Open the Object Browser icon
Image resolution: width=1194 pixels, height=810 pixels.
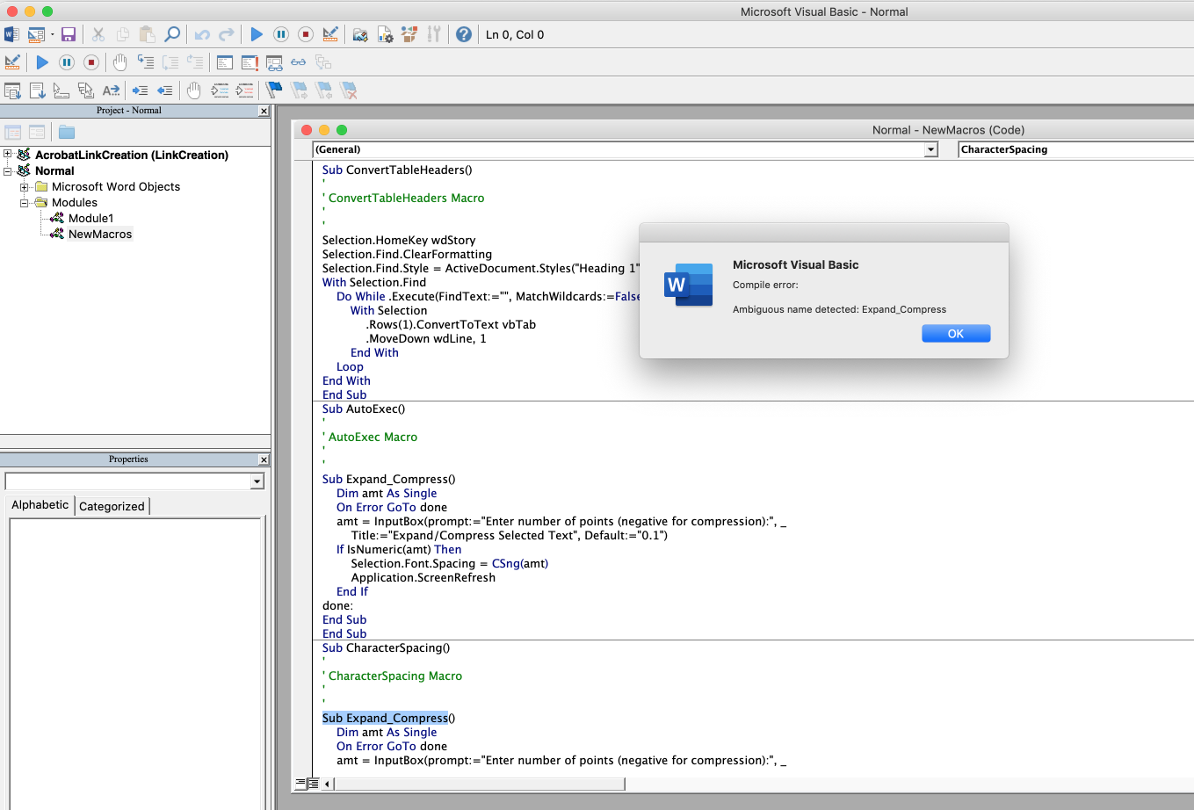tap(409, 34)
